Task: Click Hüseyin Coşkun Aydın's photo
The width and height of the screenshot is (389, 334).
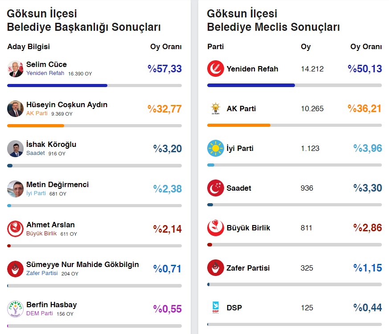Action: pyautogui.click(x=16, y=109)
